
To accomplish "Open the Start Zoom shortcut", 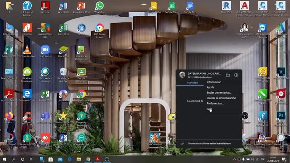I will (x=45, y=51).
